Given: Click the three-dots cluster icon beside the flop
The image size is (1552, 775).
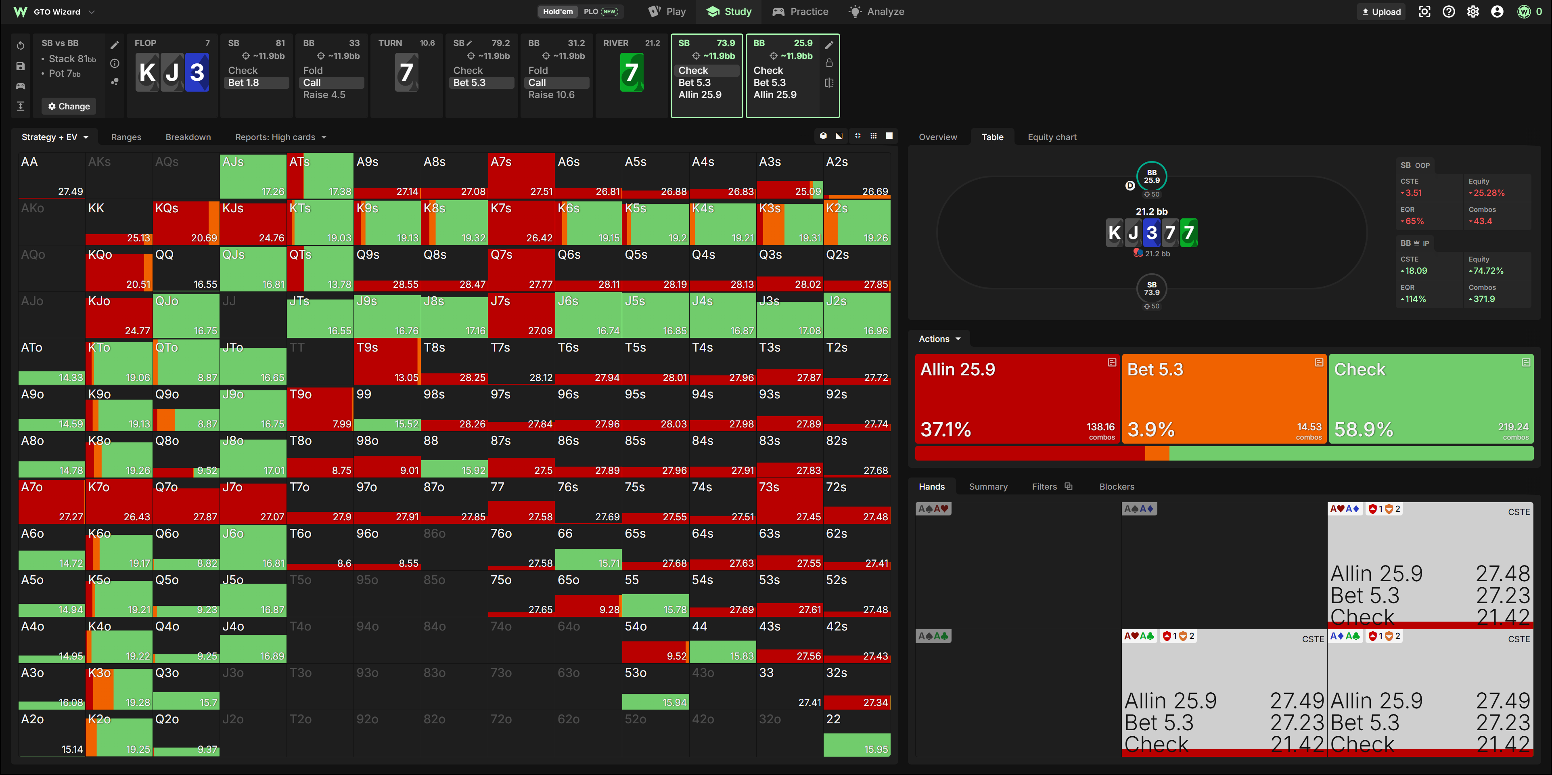Looking at the screenshot, I should point(115,82).
